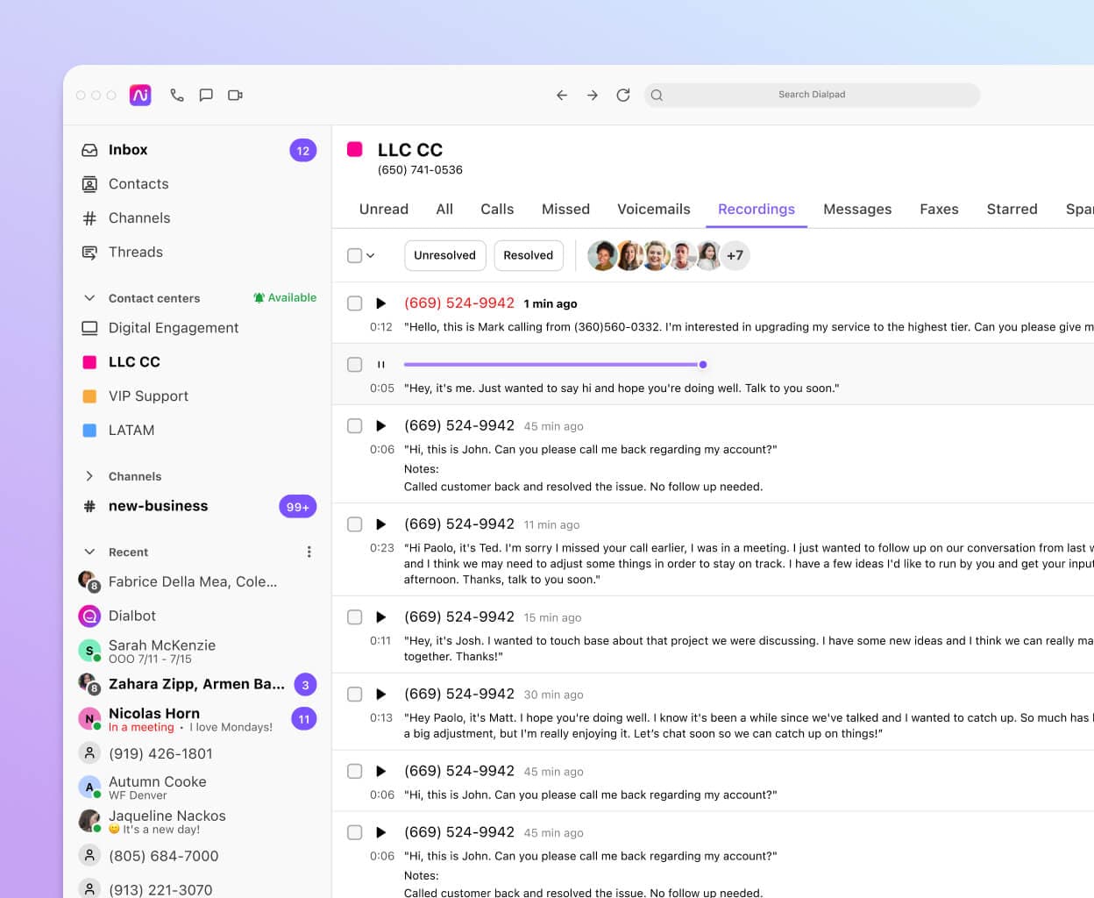This screenshot has width=1094, height=898.
Task: Check the box for the 11 min ago recording
Action: [355, 524]
